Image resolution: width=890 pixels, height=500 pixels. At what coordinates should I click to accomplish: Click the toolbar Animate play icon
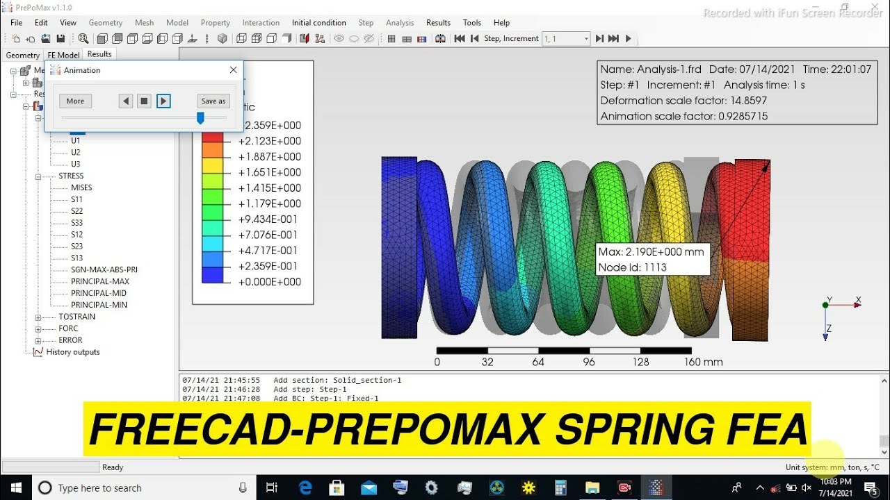point(629,39)
